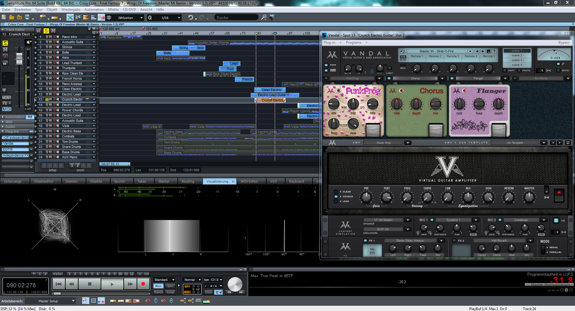Image resolution: width=575 pixels, height=311 pixels.
Task: Switch to the MIDI-Editor tab
Action: (x=249, y=181)
